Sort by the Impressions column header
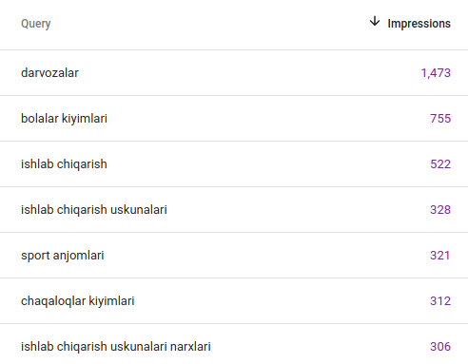Viewport: 468px width, 364px height. pos(419,24)
